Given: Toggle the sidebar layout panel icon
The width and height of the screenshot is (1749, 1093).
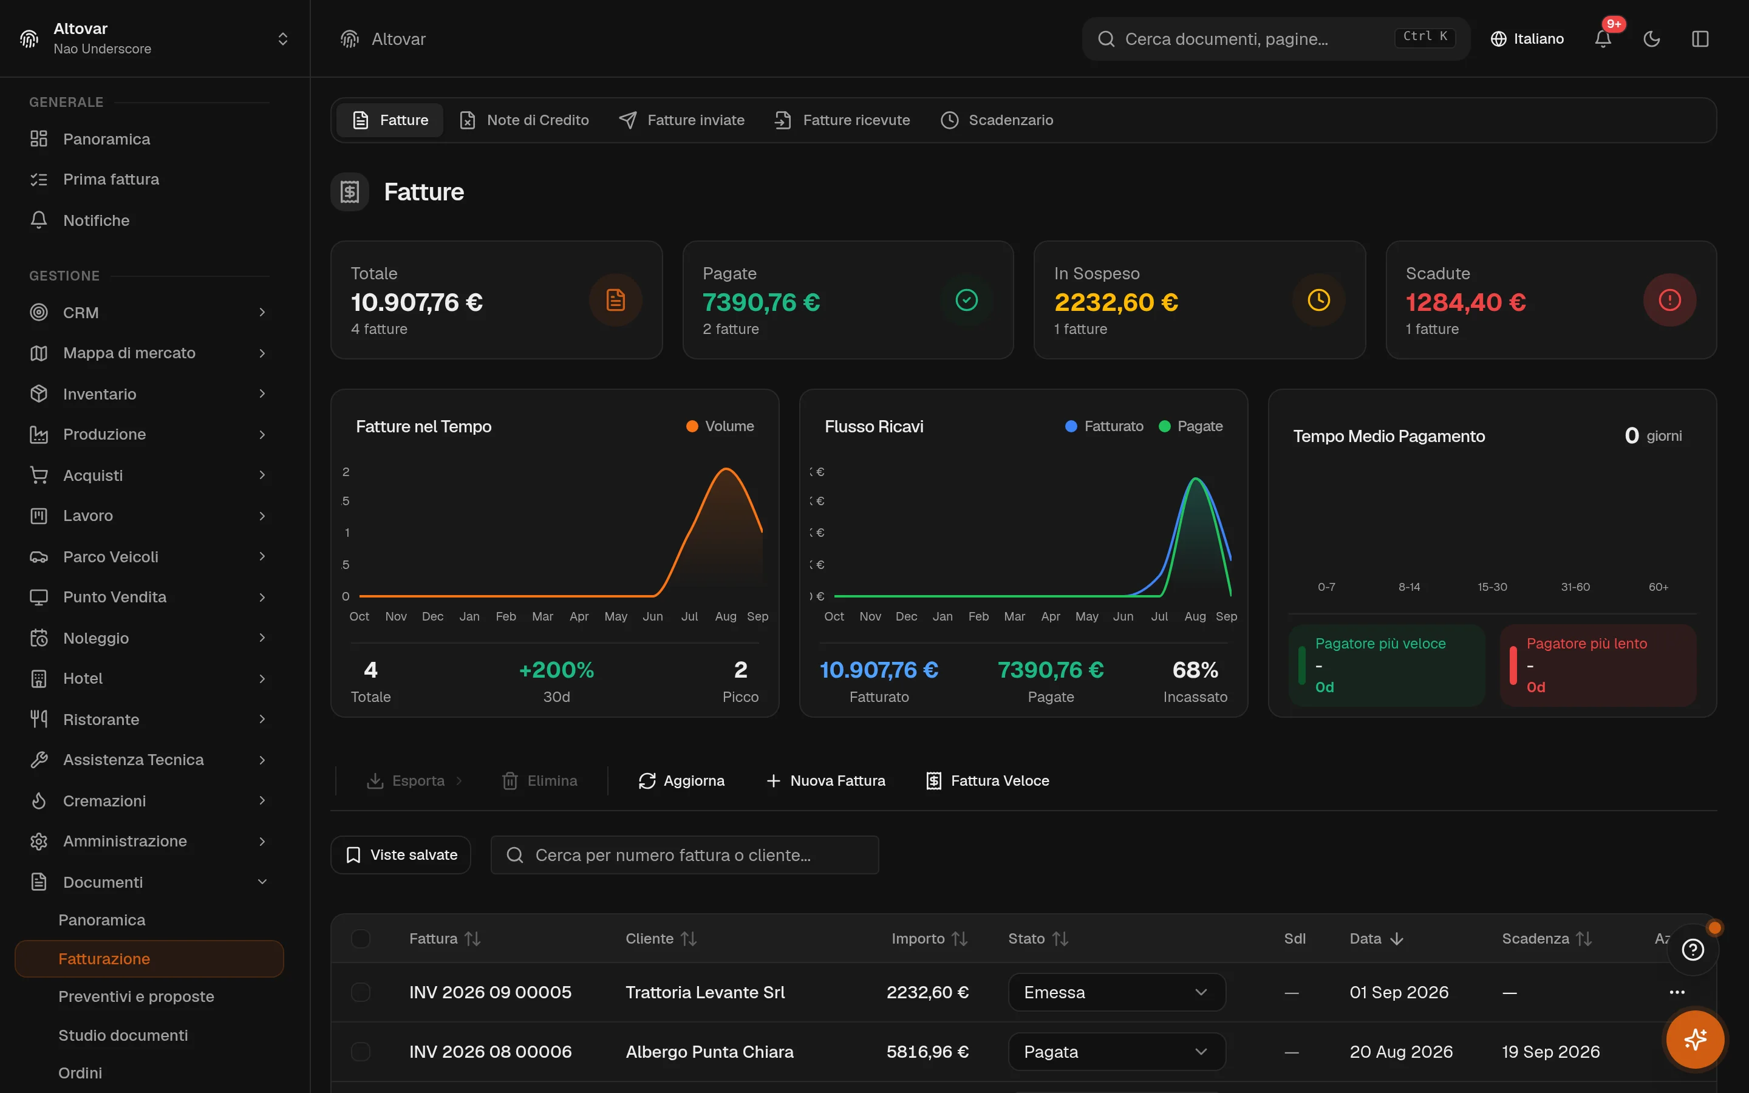Looking at the screenshot, I should click(x=1700, y=39).
